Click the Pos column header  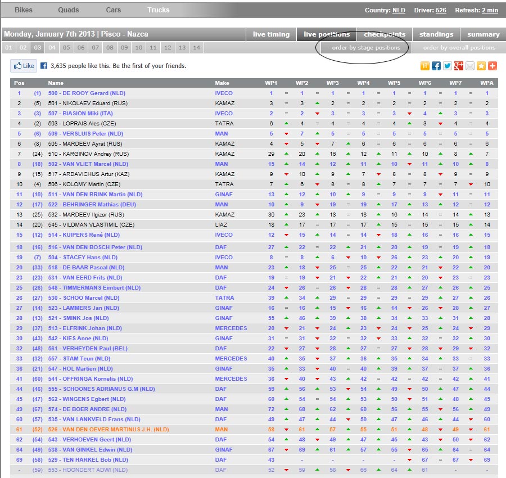(19, 83)
